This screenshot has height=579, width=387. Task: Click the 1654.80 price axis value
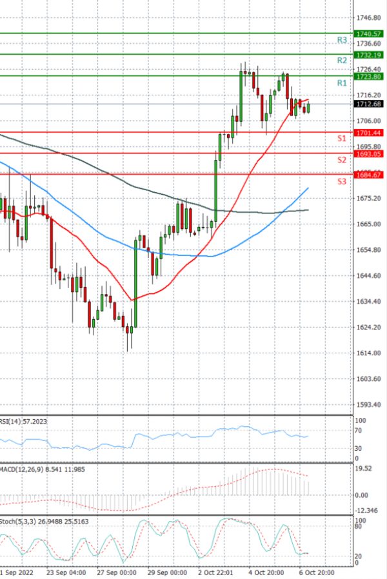pyautogui.click(x=368, y=250)
